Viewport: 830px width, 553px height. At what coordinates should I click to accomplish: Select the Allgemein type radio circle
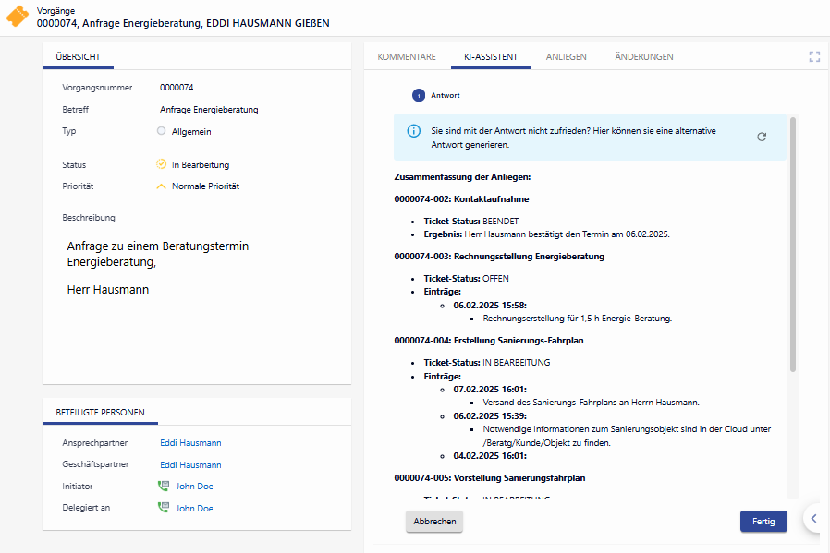[162, 131]
